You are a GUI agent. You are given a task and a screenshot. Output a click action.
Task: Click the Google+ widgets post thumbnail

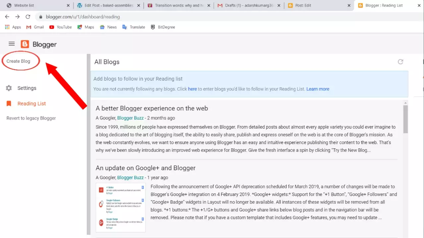coord(121,208)
